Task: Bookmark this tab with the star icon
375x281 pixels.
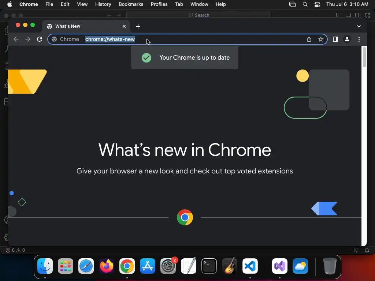Action: tap(321, 39)
